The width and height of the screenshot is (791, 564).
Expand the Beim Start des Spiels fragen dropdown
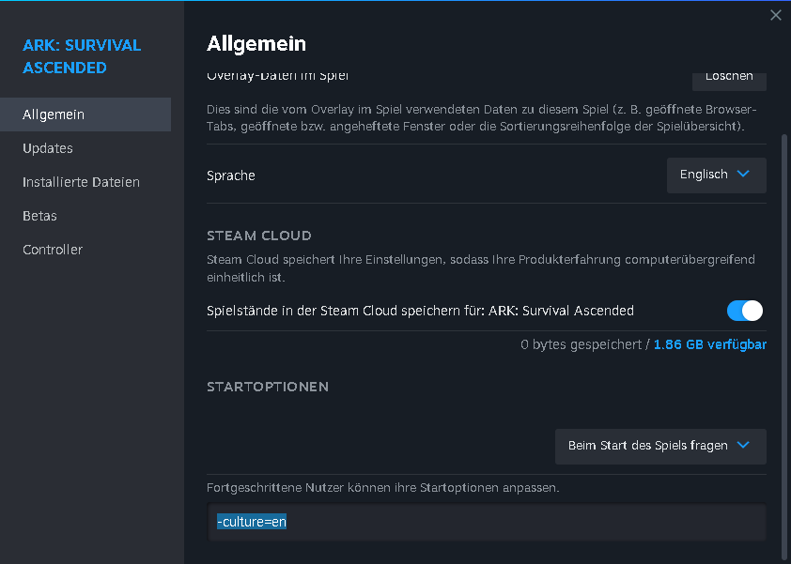[660, 446]
